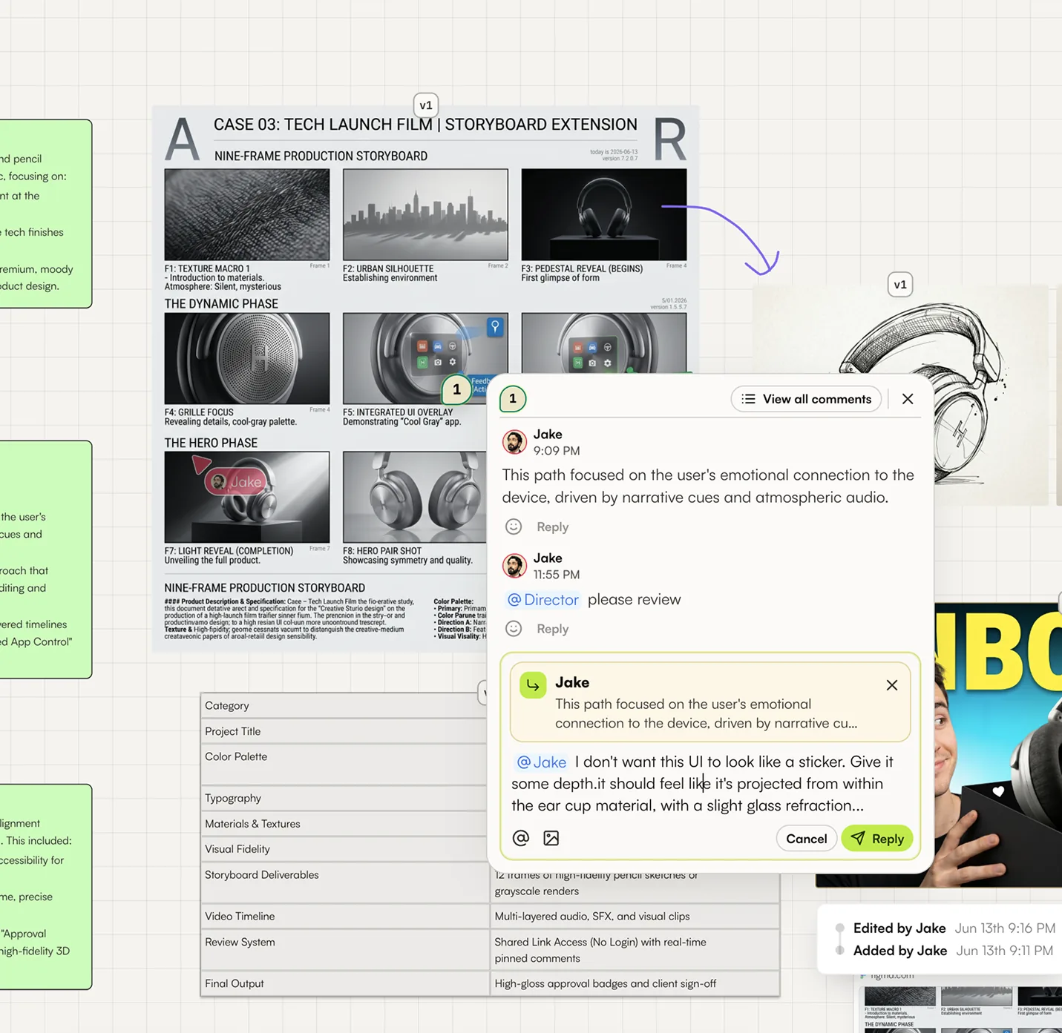Click 'Shared Link Access (No Login)' cell
This screenshot has width=1062, height=1033.
[635, 950]
